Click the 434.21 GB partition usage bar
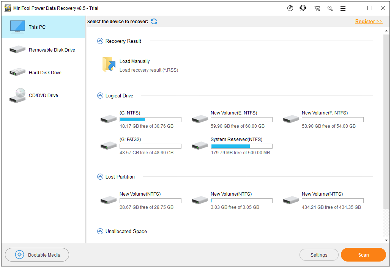 click(333, 201)
